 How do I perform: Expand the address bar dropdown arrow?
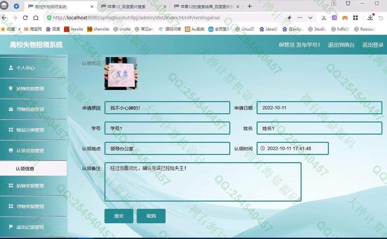pyautogui.click(x=310, y=18)
